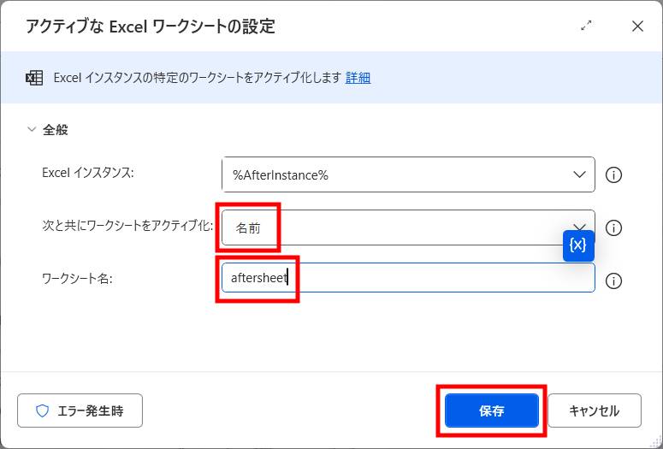Click the ワークシート名: label text
Screen dimensions: 663x449
(77, 279)
